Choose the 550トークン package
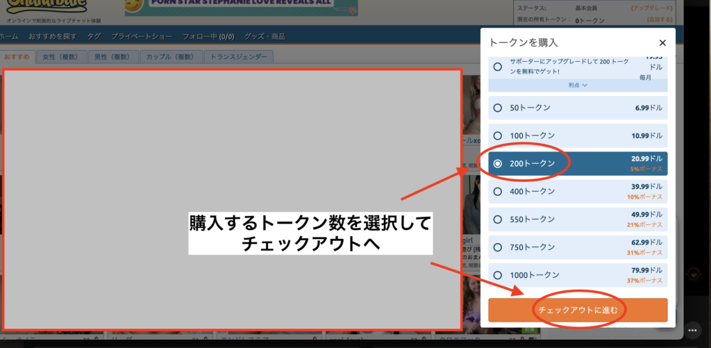This screenshot has height=348, width=711. tap(497, 219)
